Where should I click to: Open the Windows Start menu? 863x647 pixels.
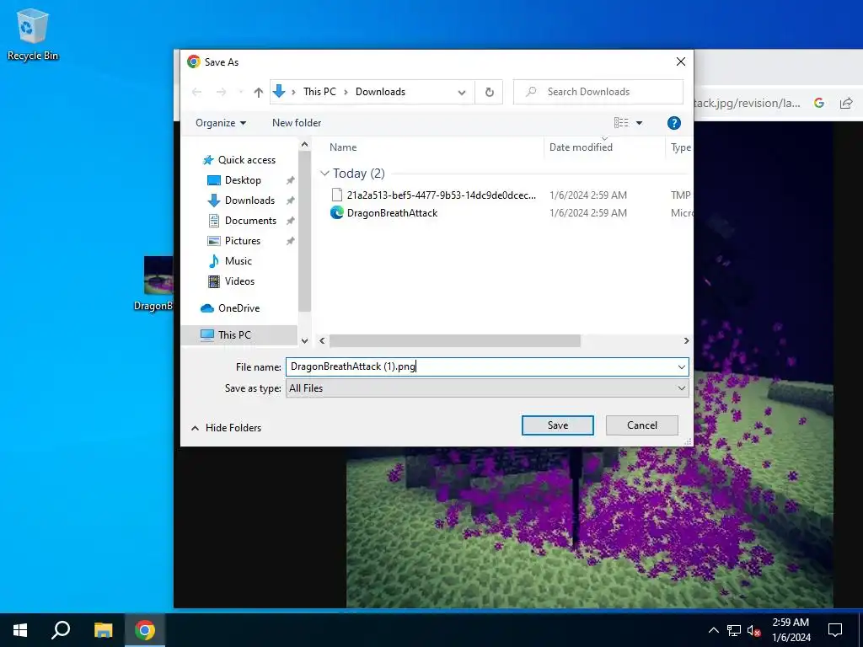pyautogui.click(x=20, y=630)
